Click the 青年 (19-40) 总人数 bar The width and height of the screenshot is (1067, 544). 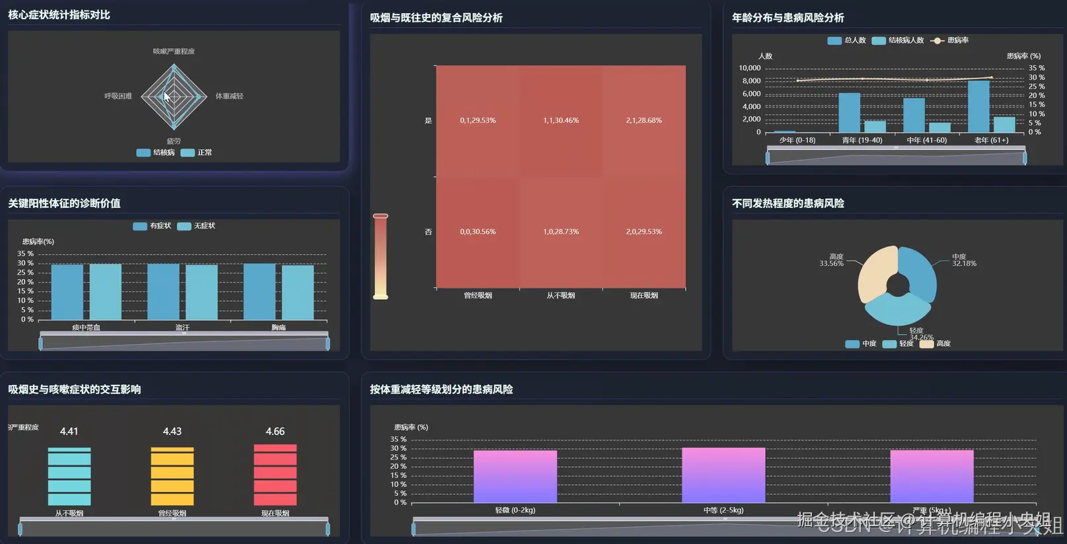[x=850, y=113]
